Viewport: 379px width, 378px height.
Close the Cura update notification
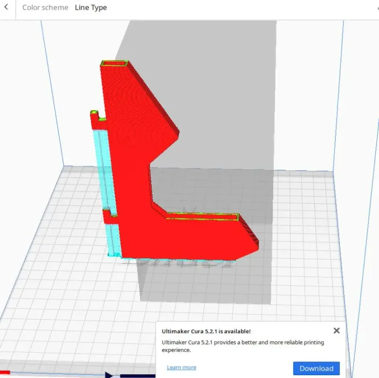pyautogui.click(x=336, y=331)
